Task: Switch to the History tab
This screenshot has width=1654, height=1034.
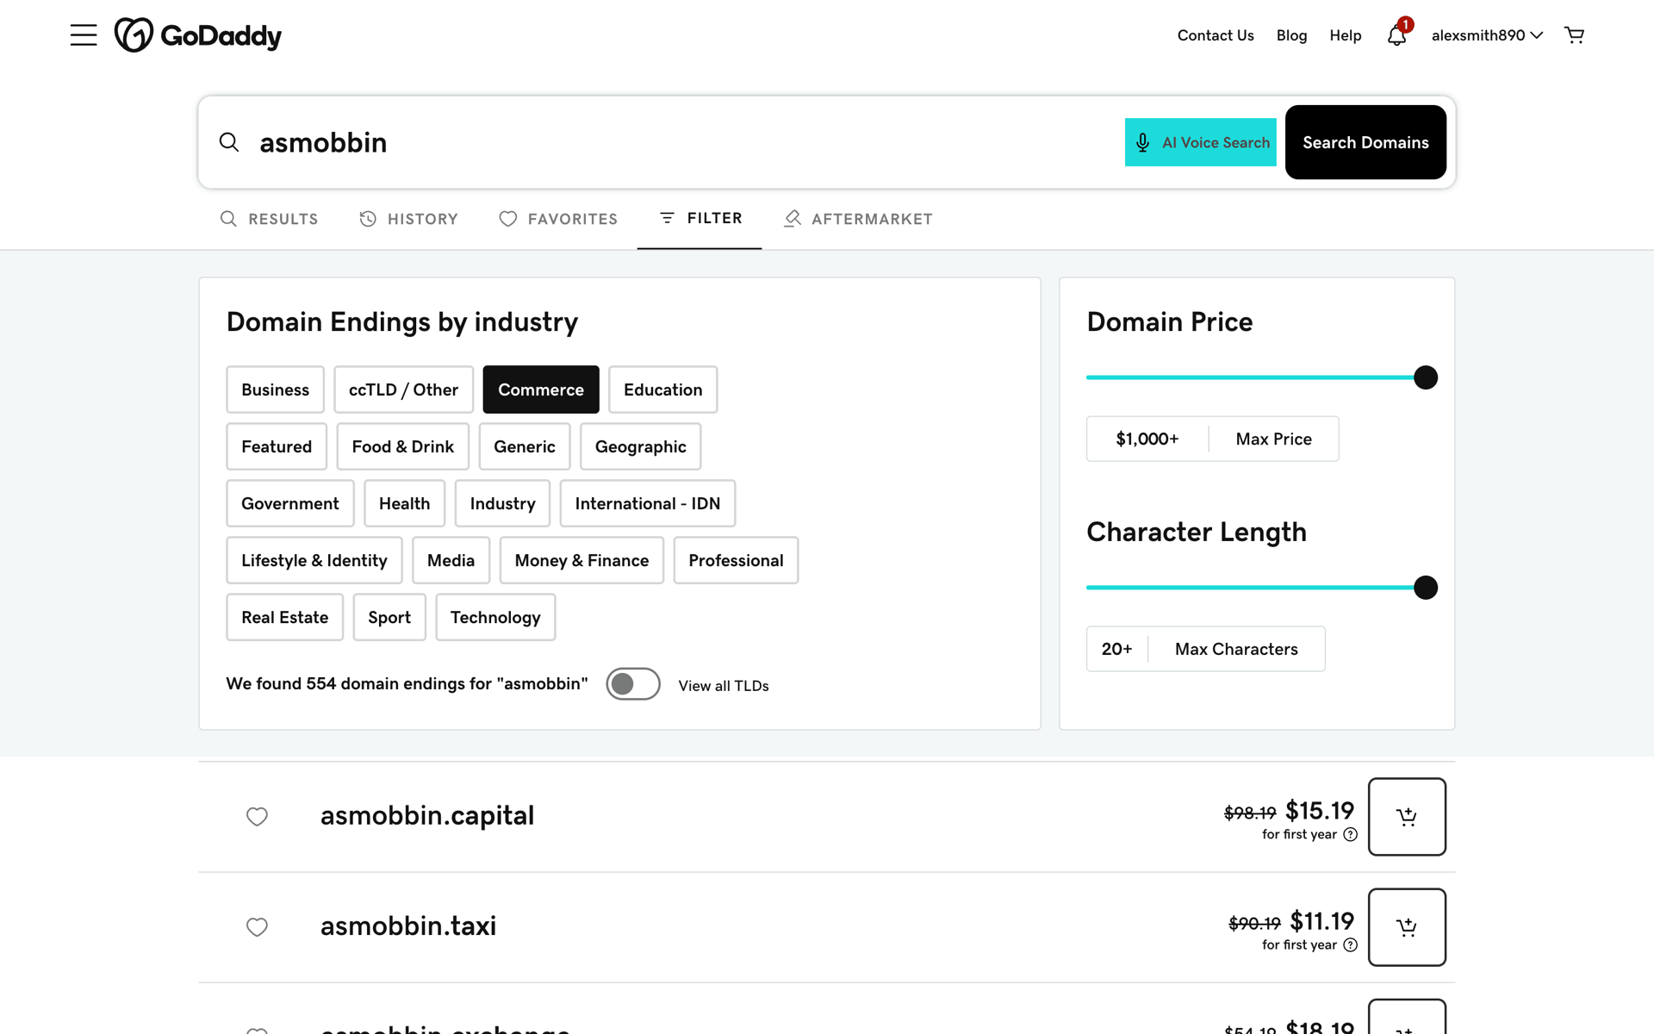Action: coord(408,219)
